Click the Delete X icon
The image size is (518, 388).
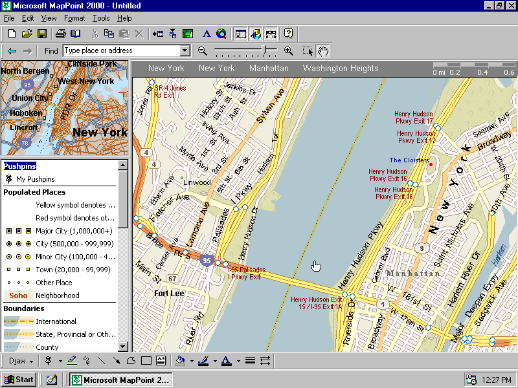point(139,34)
